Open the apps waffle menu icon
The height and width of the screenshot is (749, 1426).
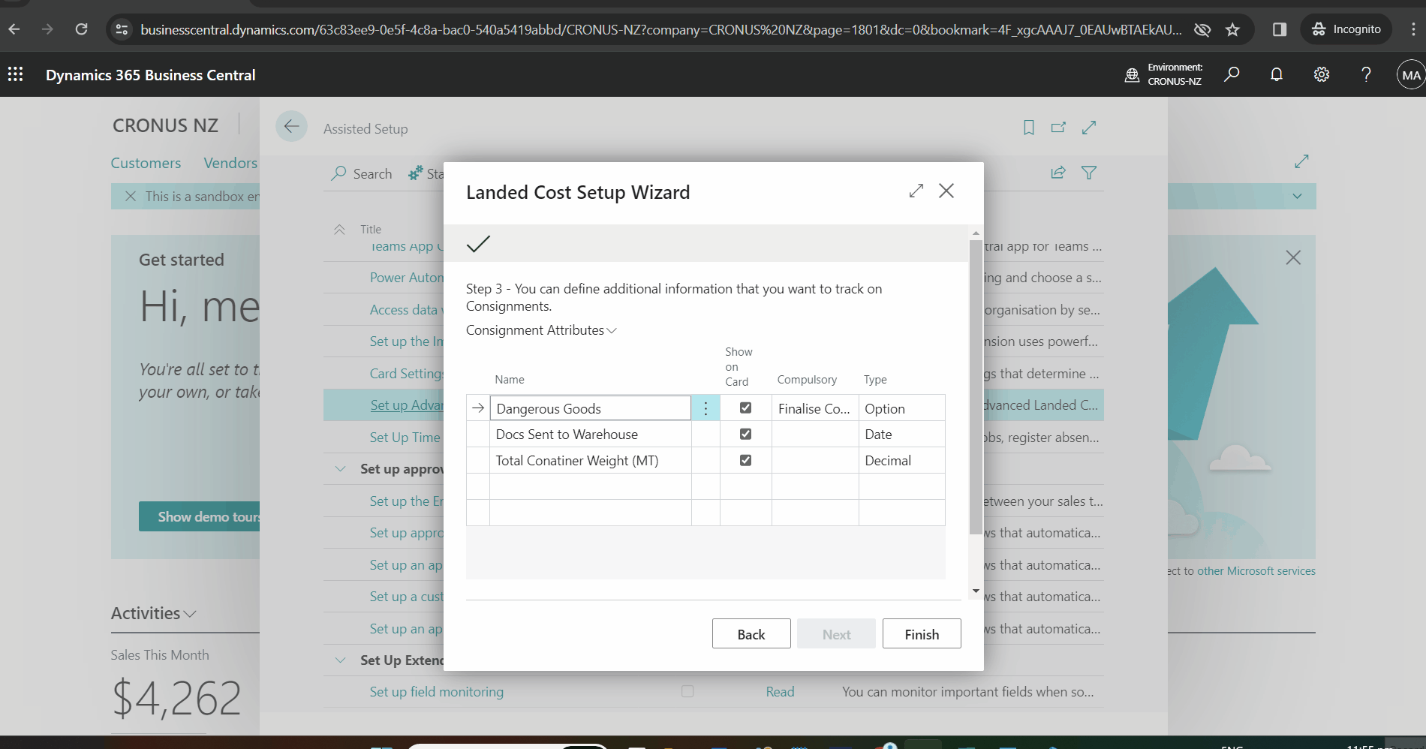tap(15, 74)
